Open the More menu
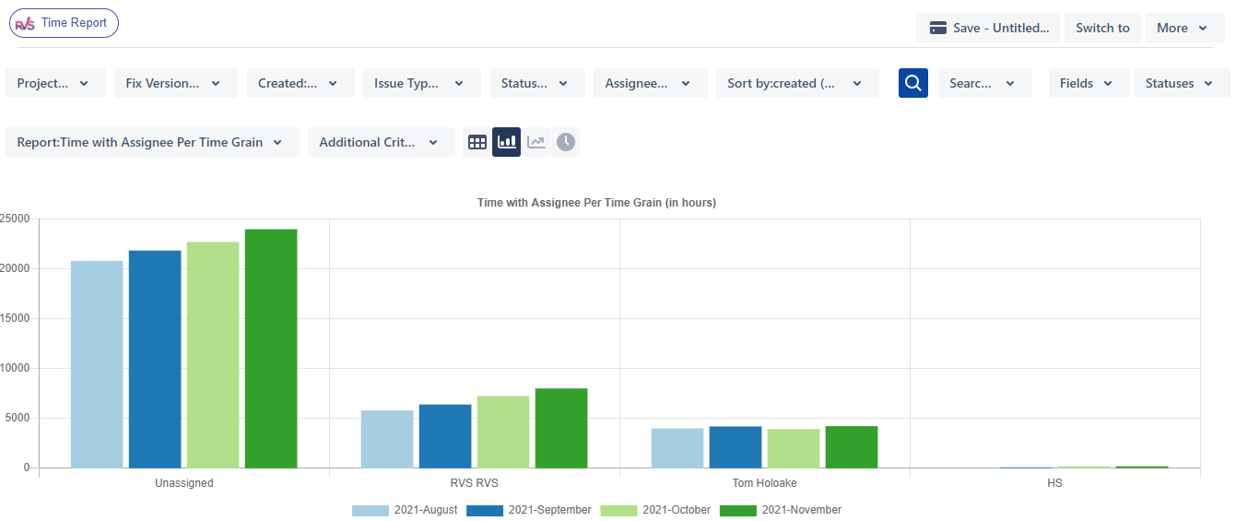Image resolution: width=1236 pixels, height=521 pixels. pos(1184,28)
